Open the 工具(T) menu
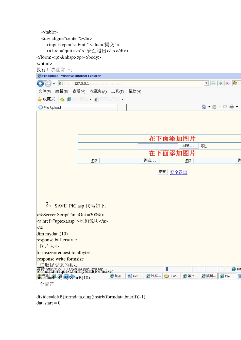Image resolution: width=241 pixels, height=340 pixels. [117, 91]
